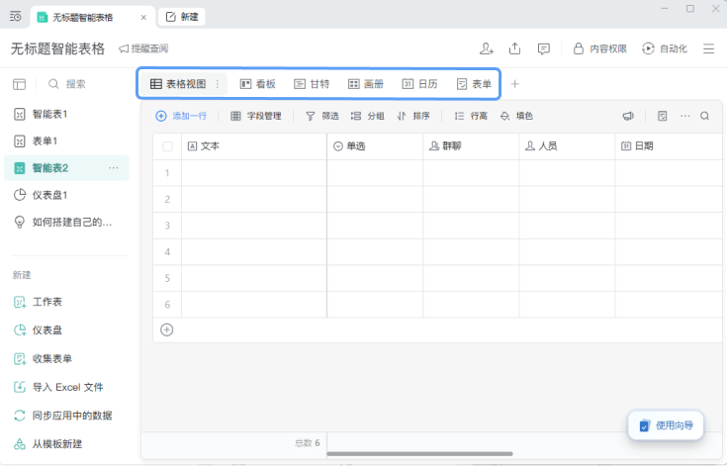Tick the select-all checkbox in table header
The height and width of the screenshot is (466, 727).
click(167, 146)
